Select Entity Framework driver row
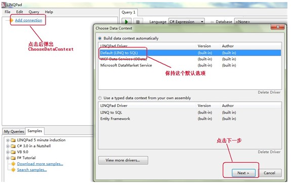Image resolution: width=291 pixels, height=185 pixels. (190, 119)
